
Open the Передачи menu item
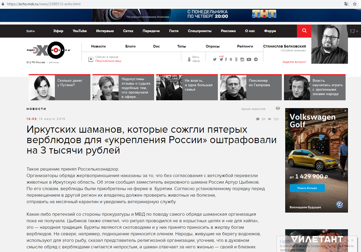[x=151, y=31]
